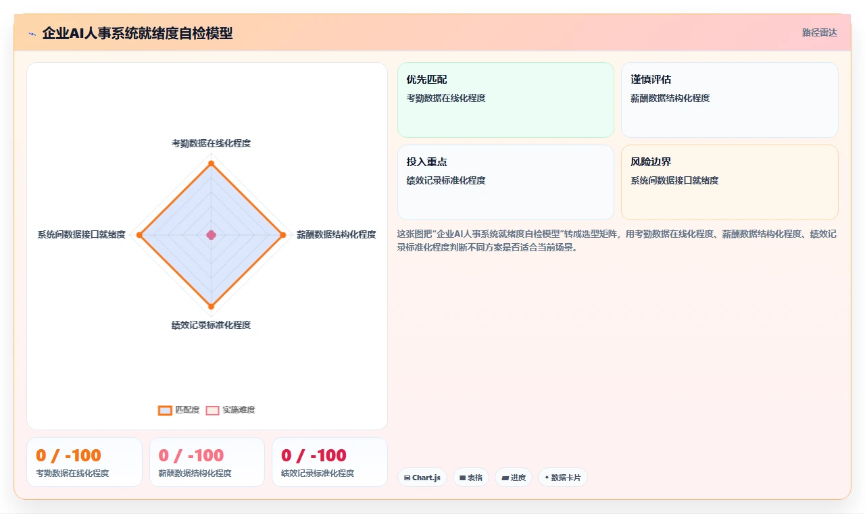This screenshot has height=514, width=865.
Task: Click the icon in the Chart.js tag
Action: [x=407, y=478]
